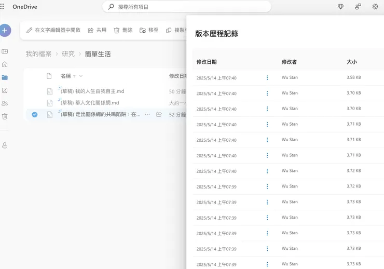
Task: Open file (草稿) 華人文化關係網.md
Action: point(90,103)
